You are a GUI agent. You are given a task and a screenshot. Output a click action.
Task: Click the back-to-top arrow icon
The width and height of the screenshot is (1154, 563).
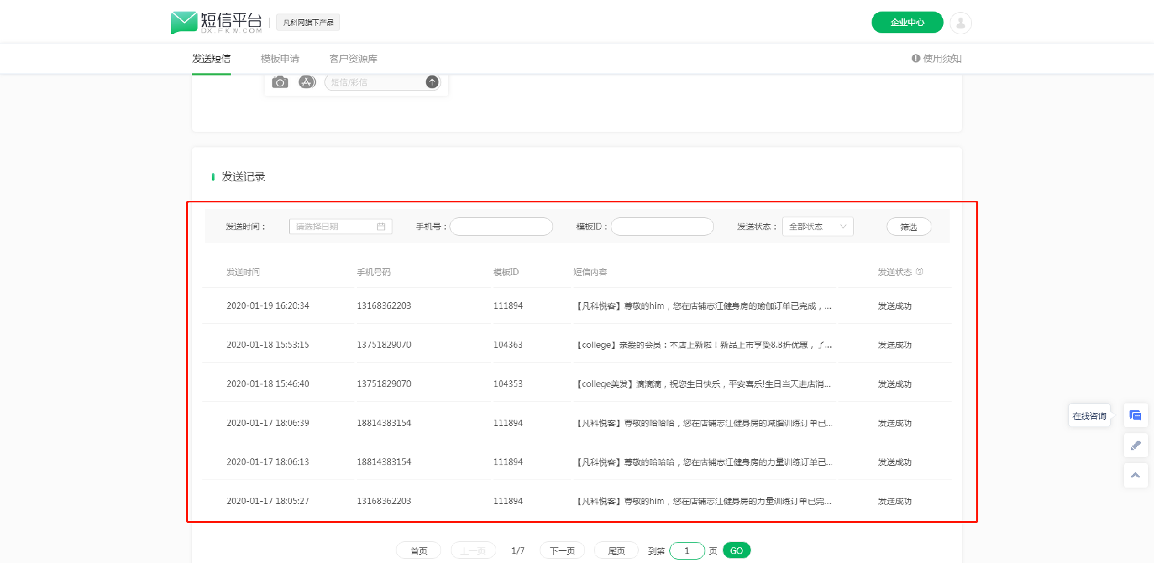(1136, 475)
